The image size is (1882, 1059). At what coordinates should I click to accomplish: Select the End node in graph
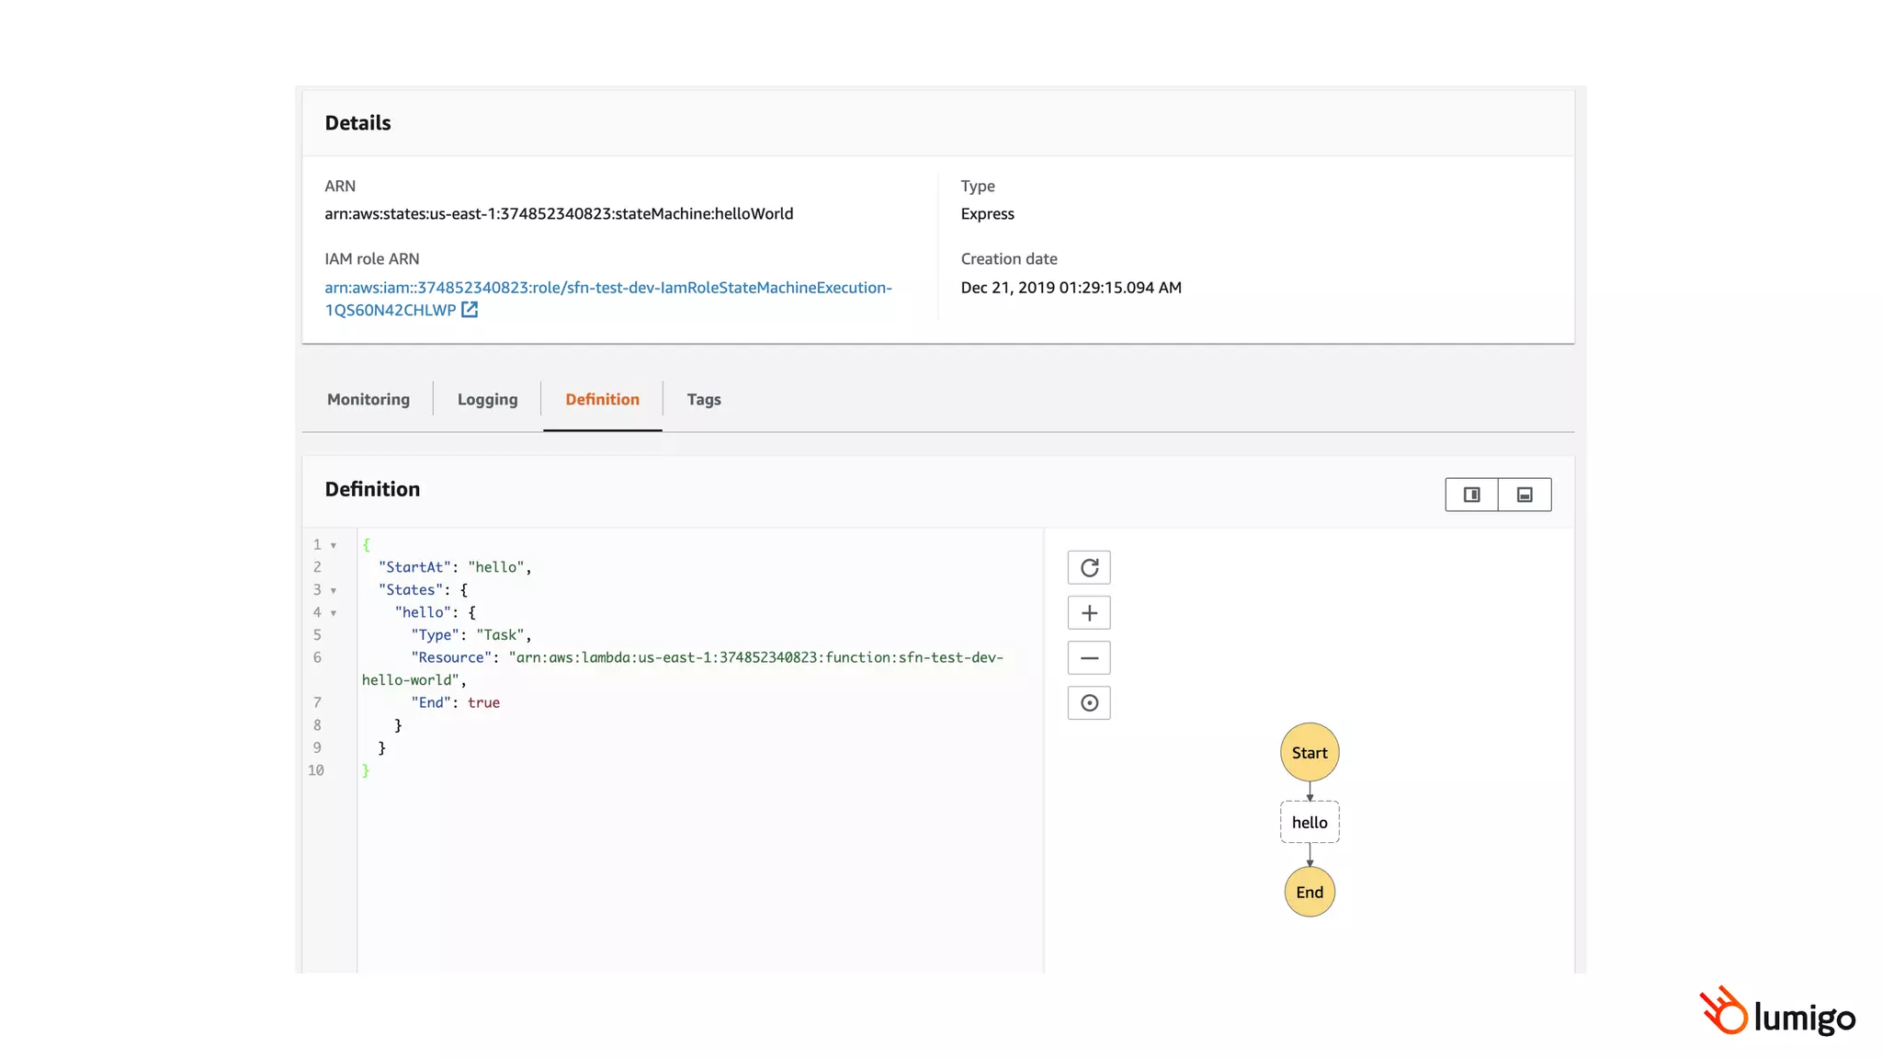(x=1309, y=892)
